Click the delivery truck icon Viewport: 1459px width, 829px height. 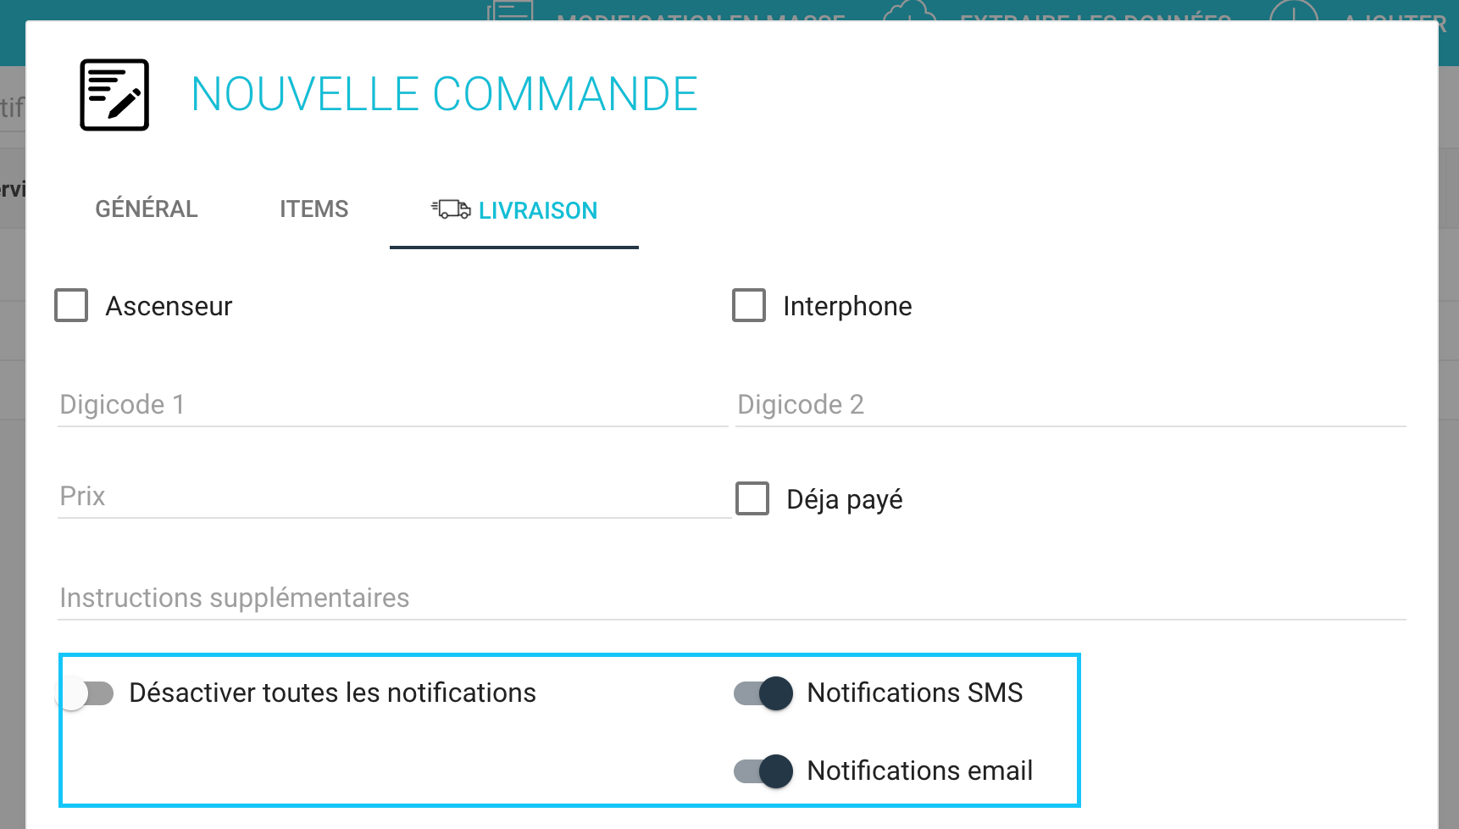451,209
